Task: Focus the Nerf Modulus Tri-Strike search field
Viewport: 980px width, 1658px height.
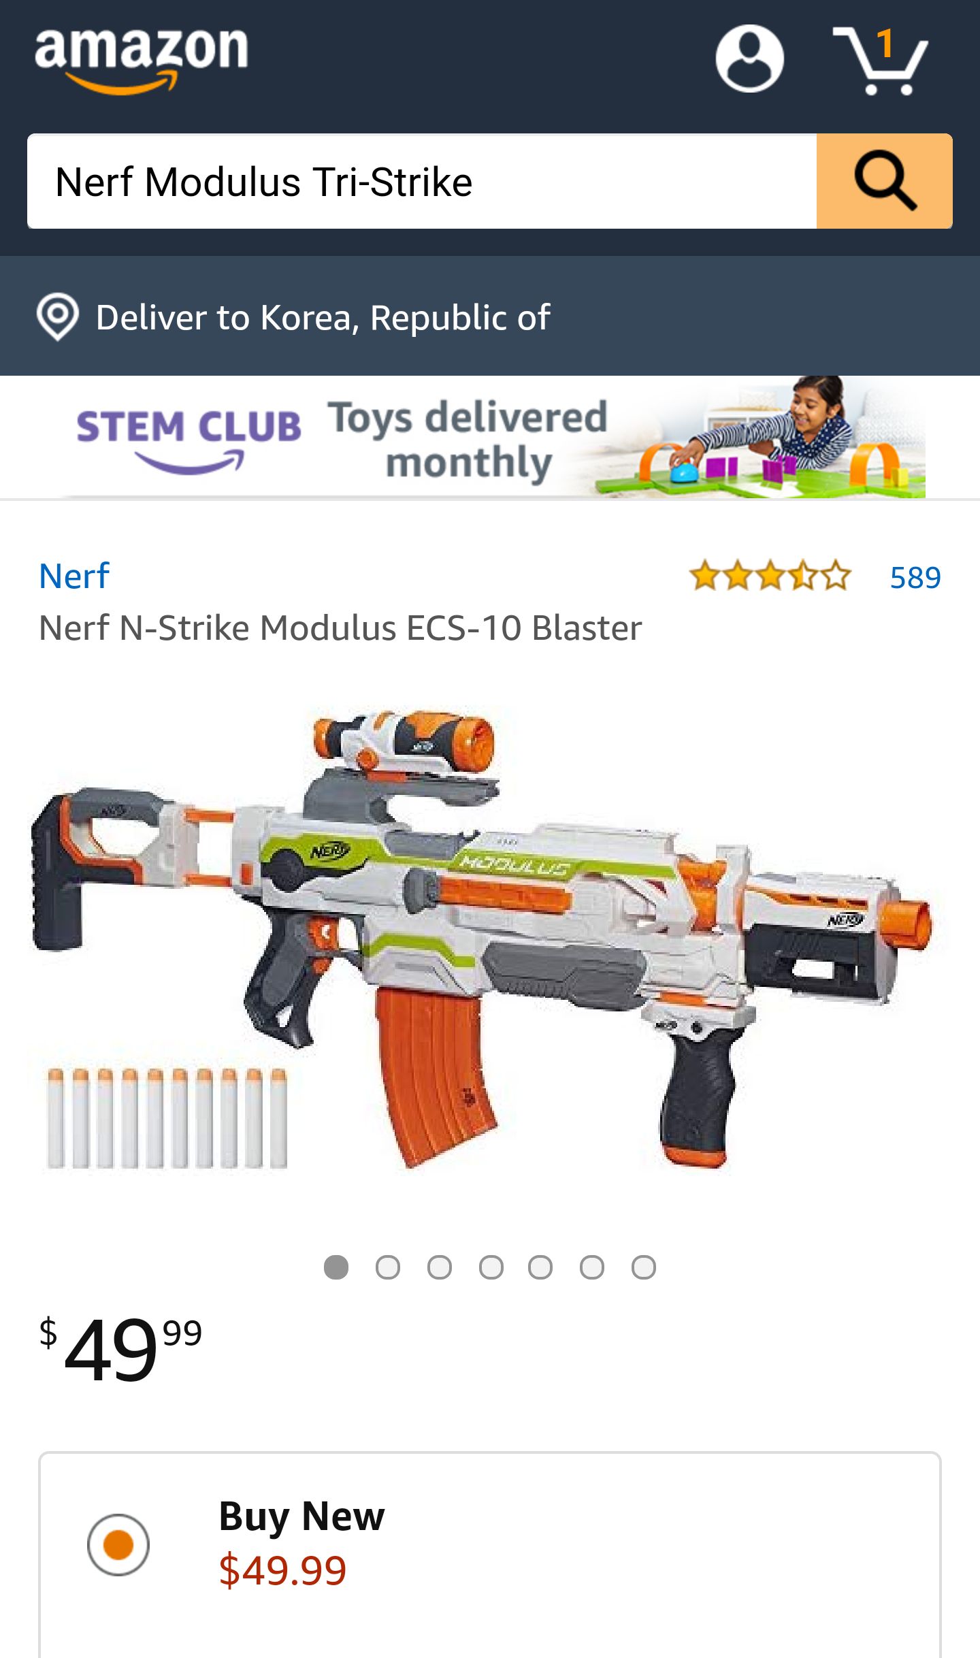Action: (422, 181)
